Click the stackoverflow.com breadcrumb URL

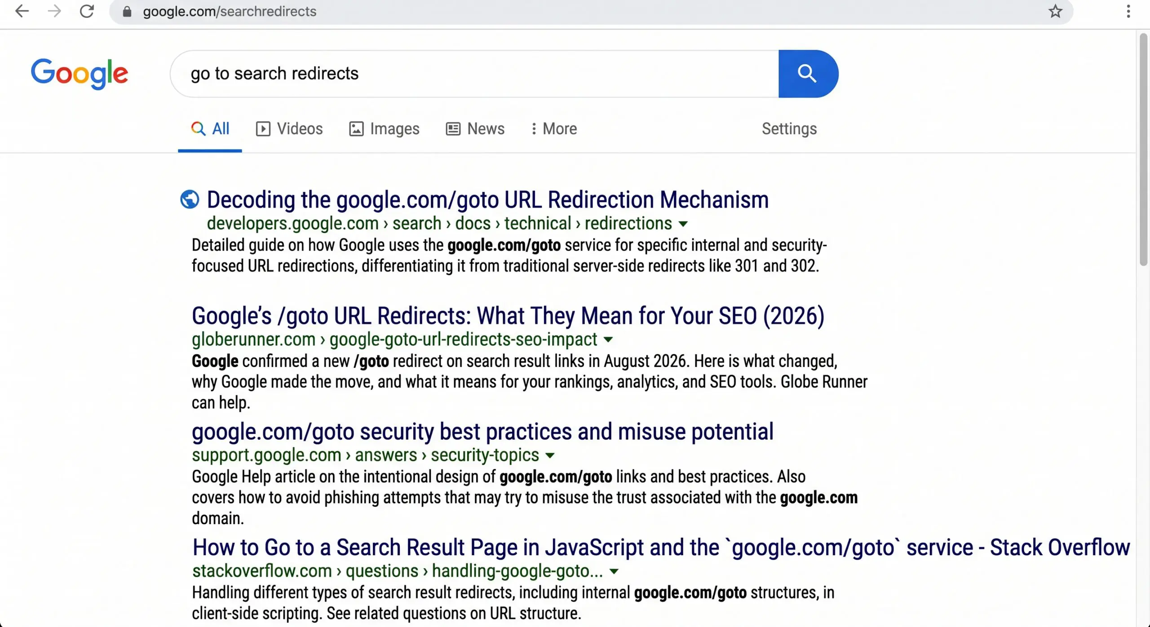(x=398, y=571)
